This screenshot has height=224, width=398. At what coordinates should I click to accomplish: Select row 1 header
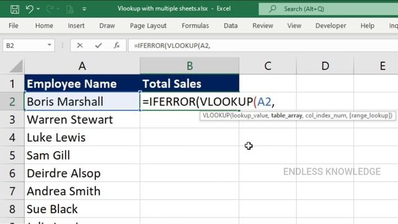click(x=12, y=83)
